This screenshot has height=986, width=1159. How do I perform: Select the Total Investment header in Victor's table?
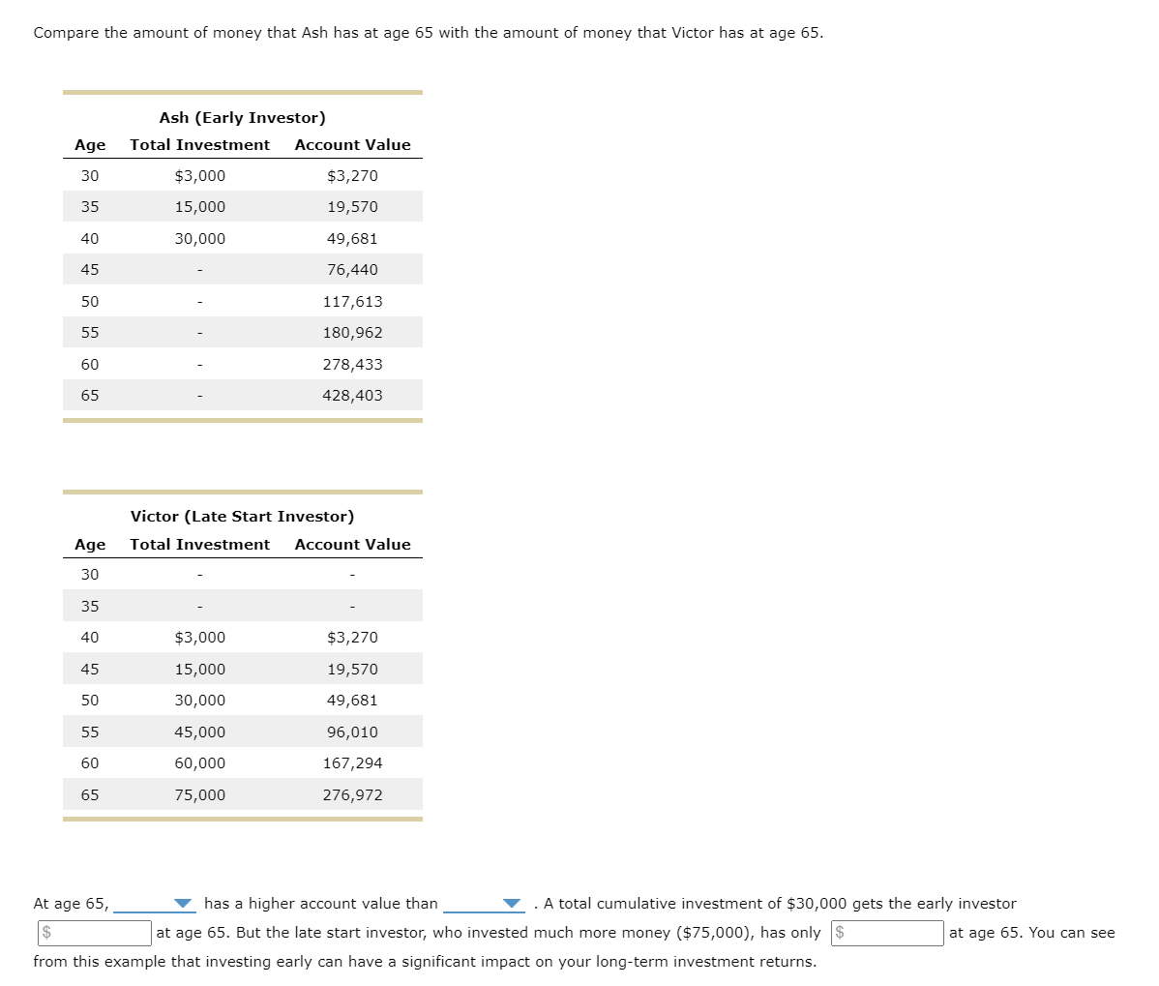198,544
